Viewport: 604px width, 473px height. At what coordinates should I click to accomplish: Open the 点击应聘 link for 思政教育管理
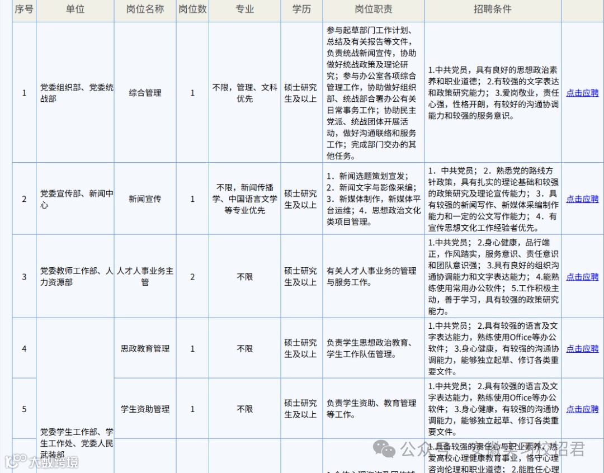click(x=582, y=348)
